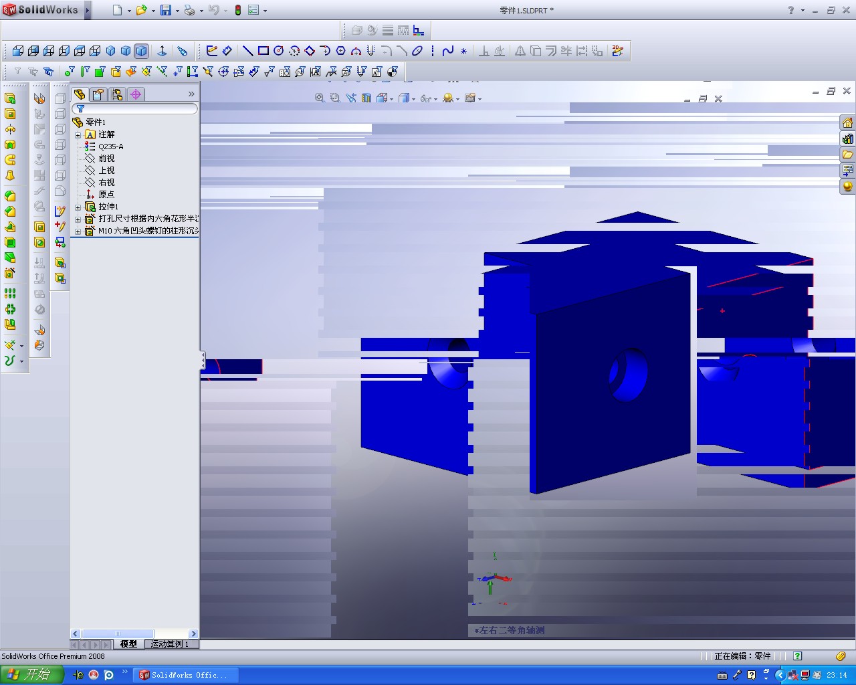
Task: Toggle the Filter icon above the dimension toolbar
Action: 17,72
